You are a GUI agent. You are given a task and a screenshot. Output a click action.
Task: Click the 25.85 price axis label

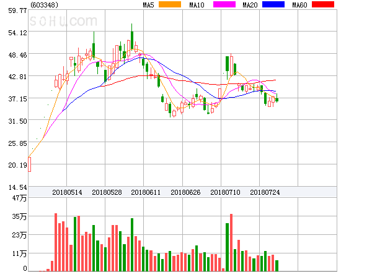click(x=17, y=143)
